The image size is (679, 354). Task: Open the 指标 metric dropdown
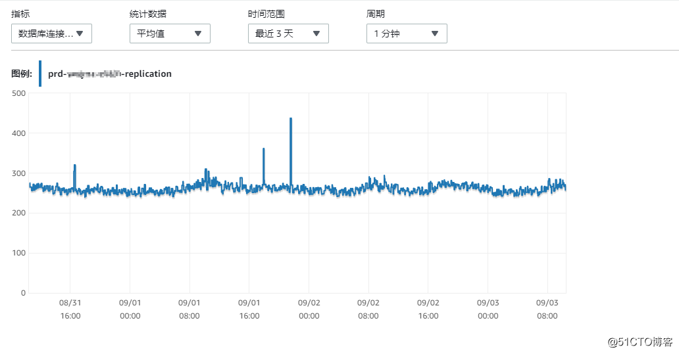[x=51, y=33]
